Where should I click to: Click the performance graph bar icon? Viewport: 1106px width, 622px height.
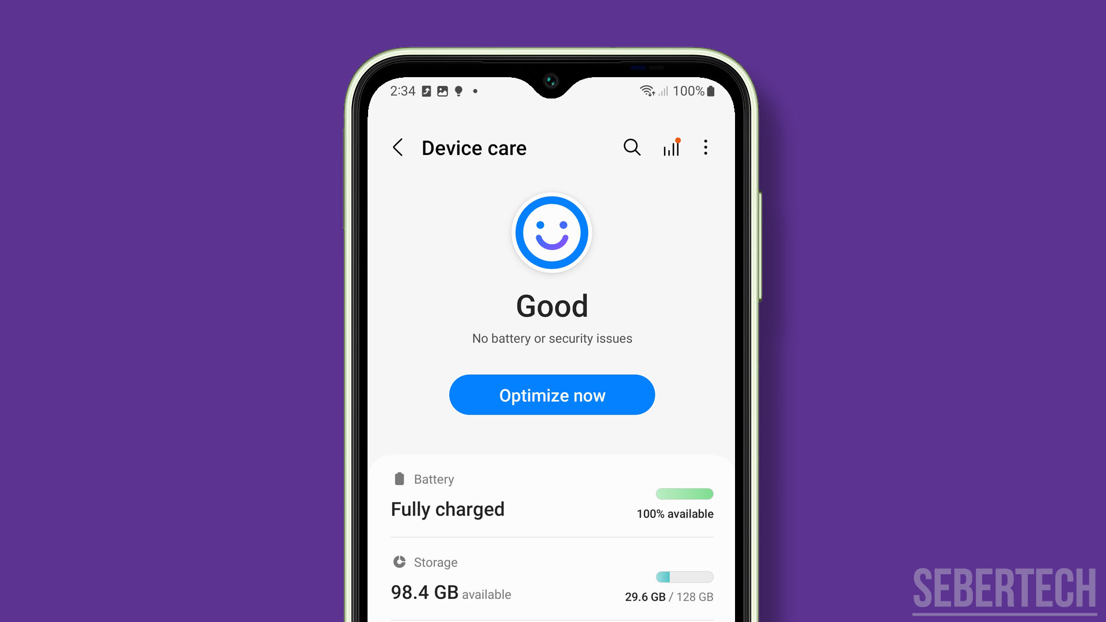point(671,147)
